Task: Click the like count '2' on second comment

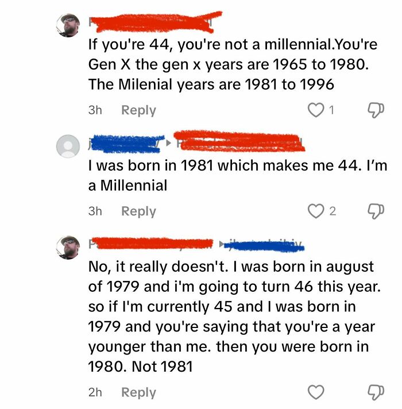Action: click(333, 211)
